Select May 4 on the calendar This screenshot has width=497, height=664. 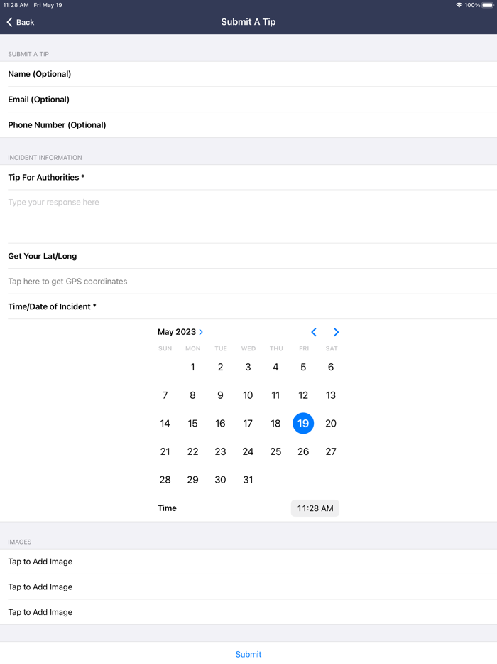click(x=275, y=367)
